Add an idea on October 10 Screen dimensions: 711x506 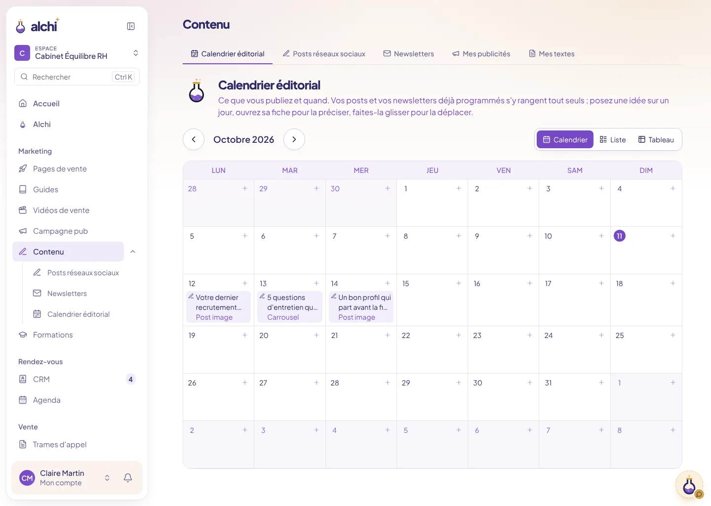601,236
